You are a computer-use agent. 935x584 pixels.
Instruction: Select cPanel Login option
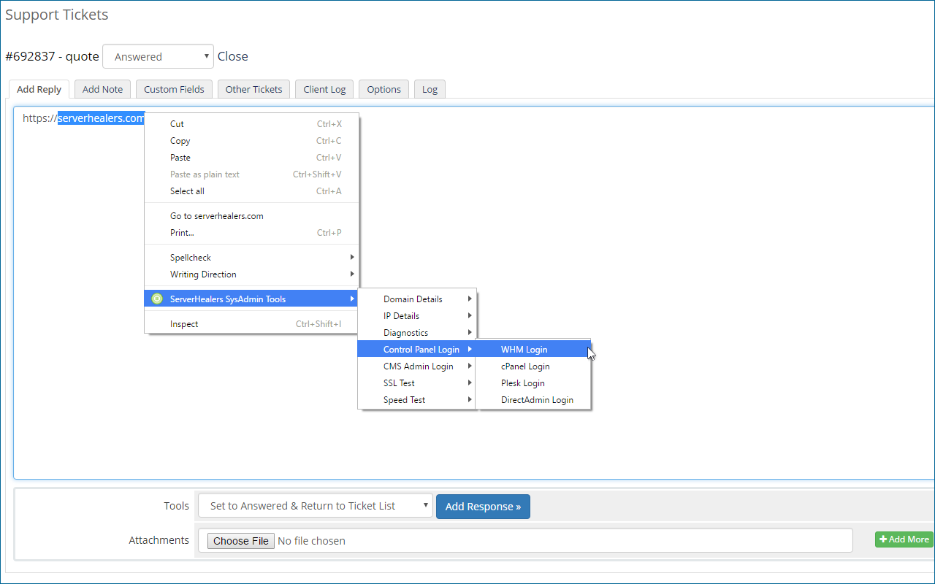pyautogui.click(x=534, y=366)
